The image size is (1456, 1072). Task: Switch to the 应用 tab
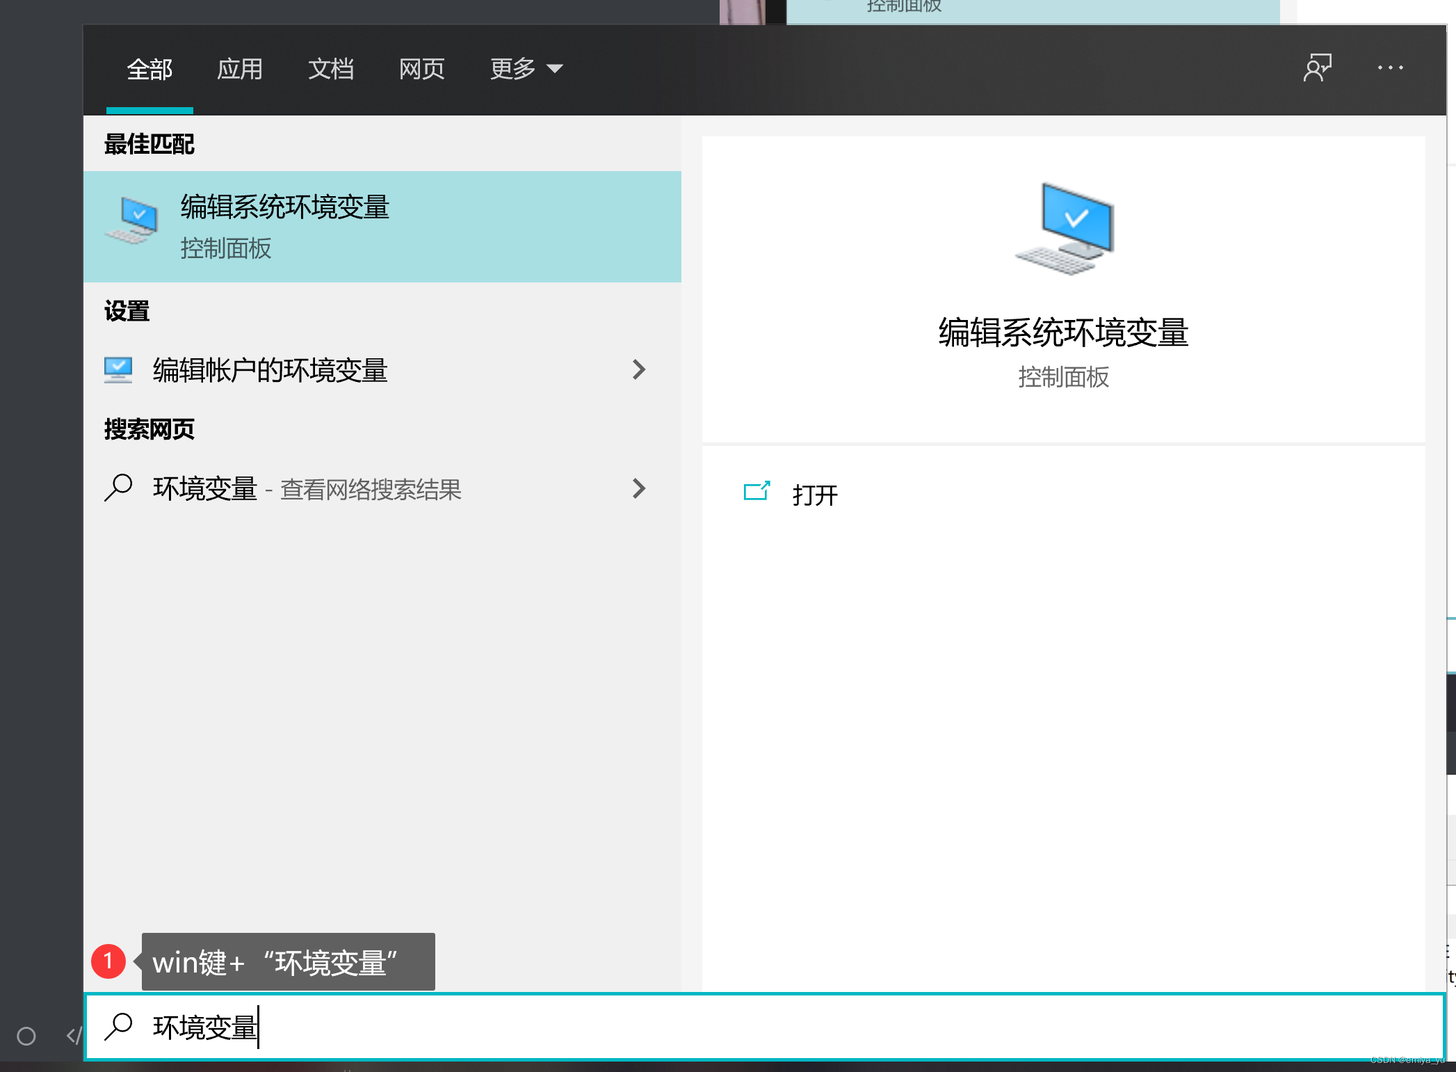[x=239, y=69]
